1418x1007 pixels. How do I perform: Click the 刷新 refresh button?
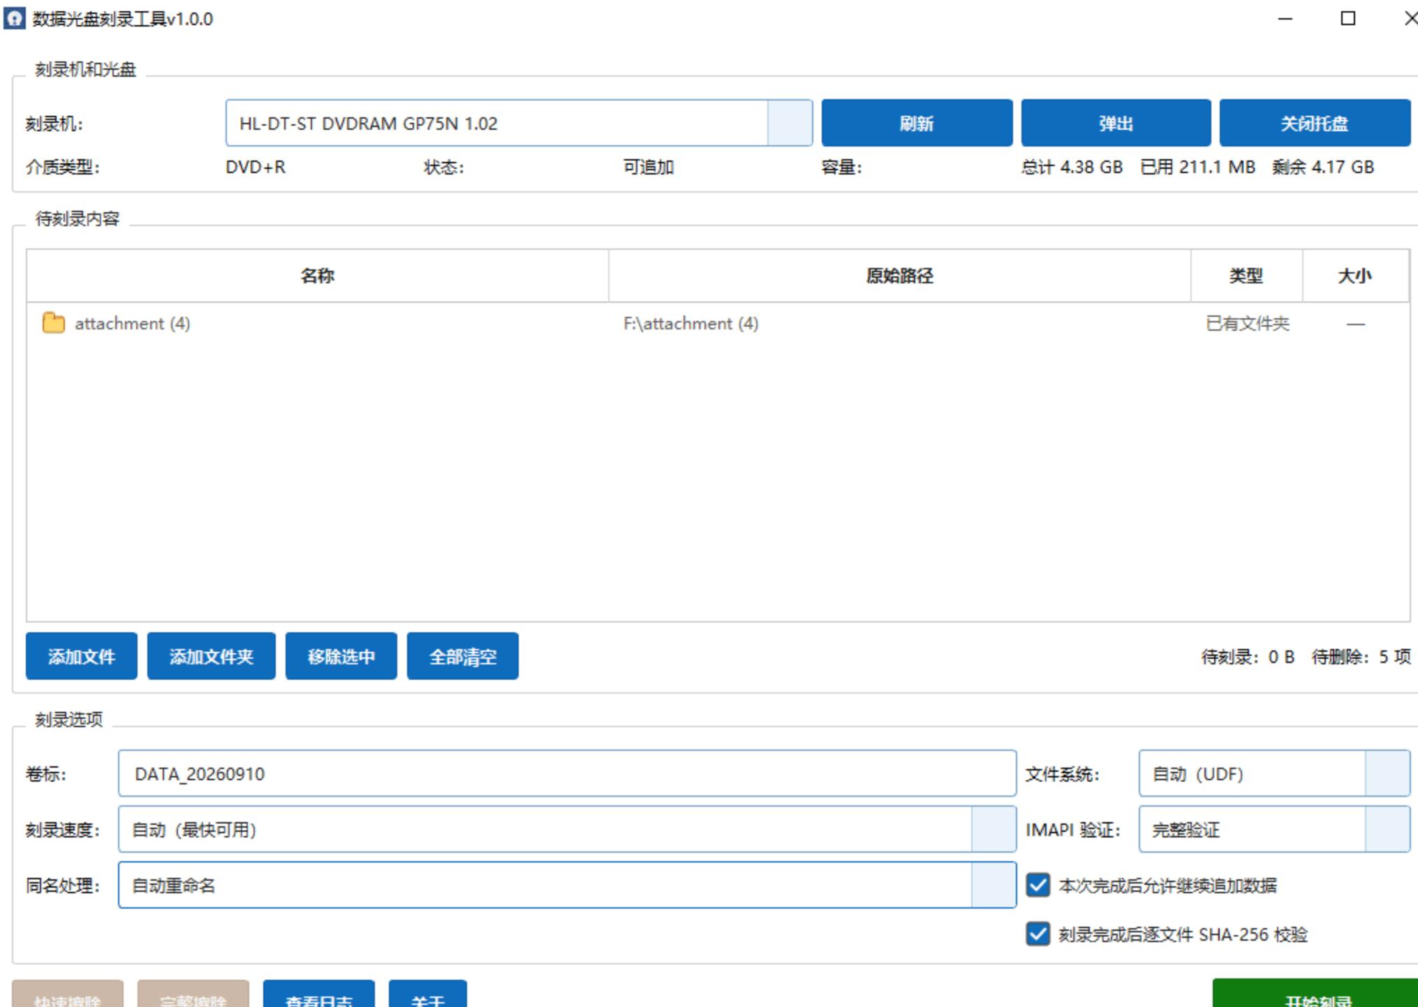click(917, 123)
